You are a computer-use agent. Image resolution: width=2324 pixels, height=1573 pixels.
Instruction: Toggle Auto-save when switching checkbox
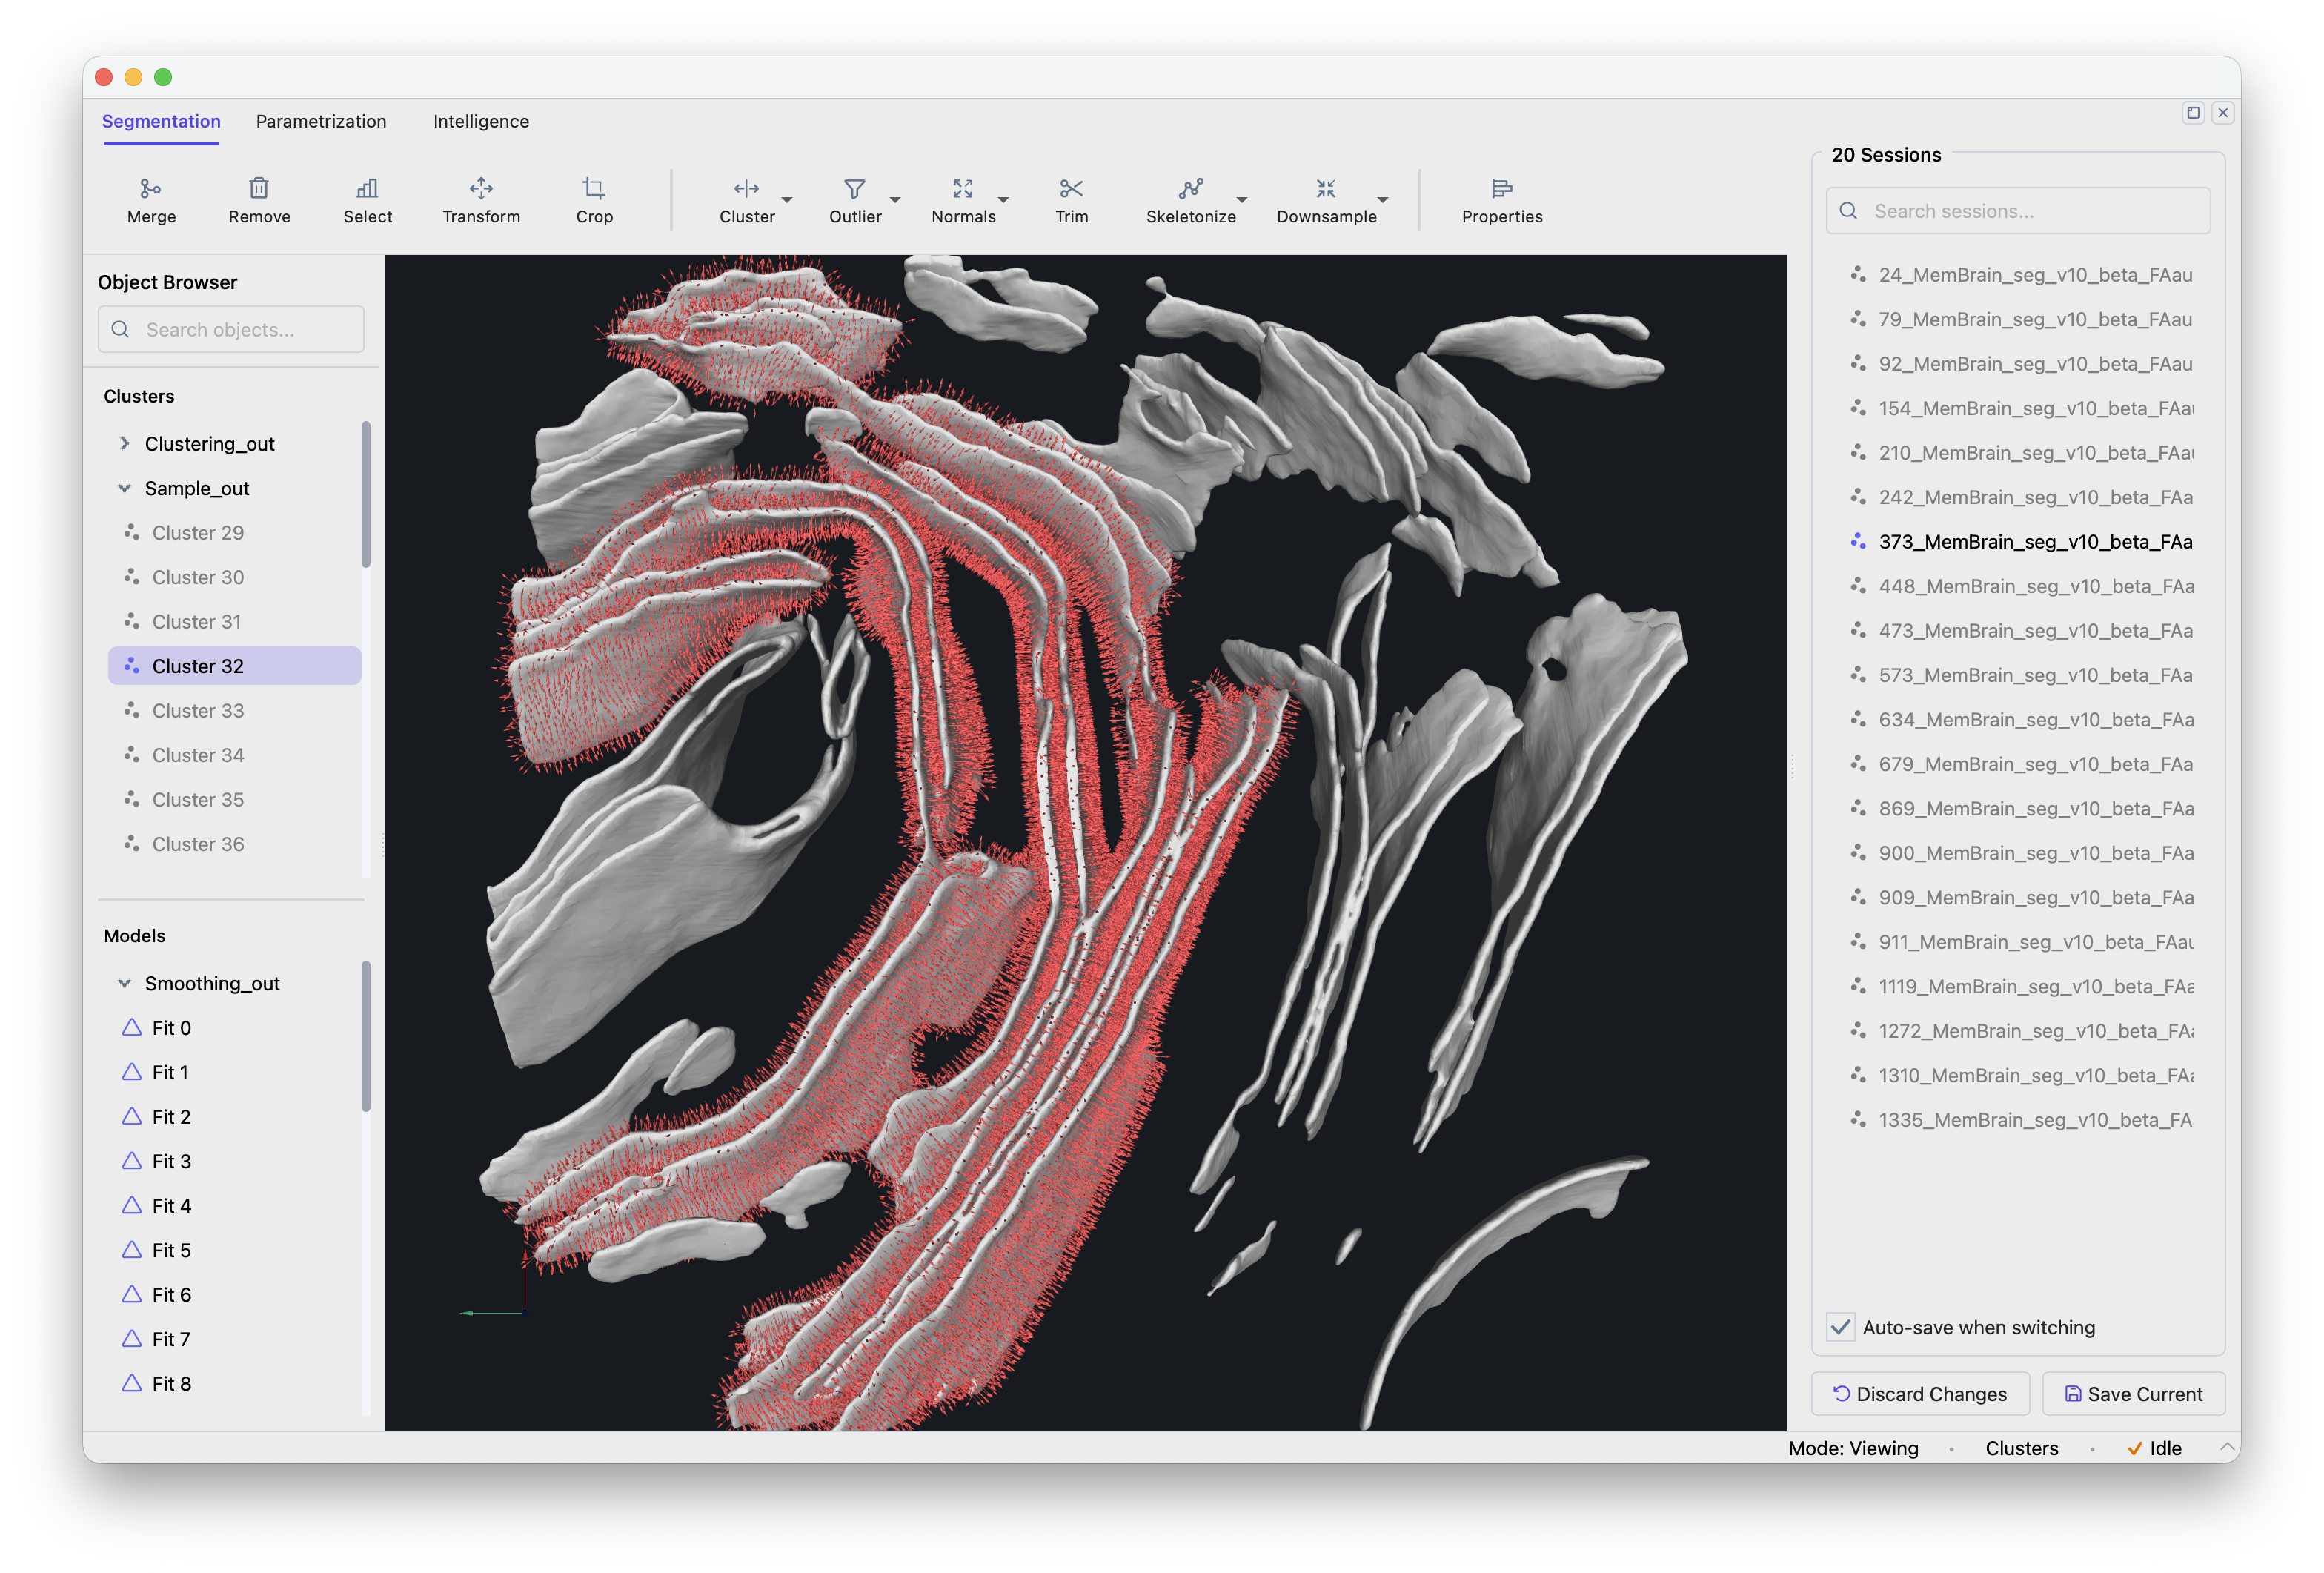pos(1841,1327)
